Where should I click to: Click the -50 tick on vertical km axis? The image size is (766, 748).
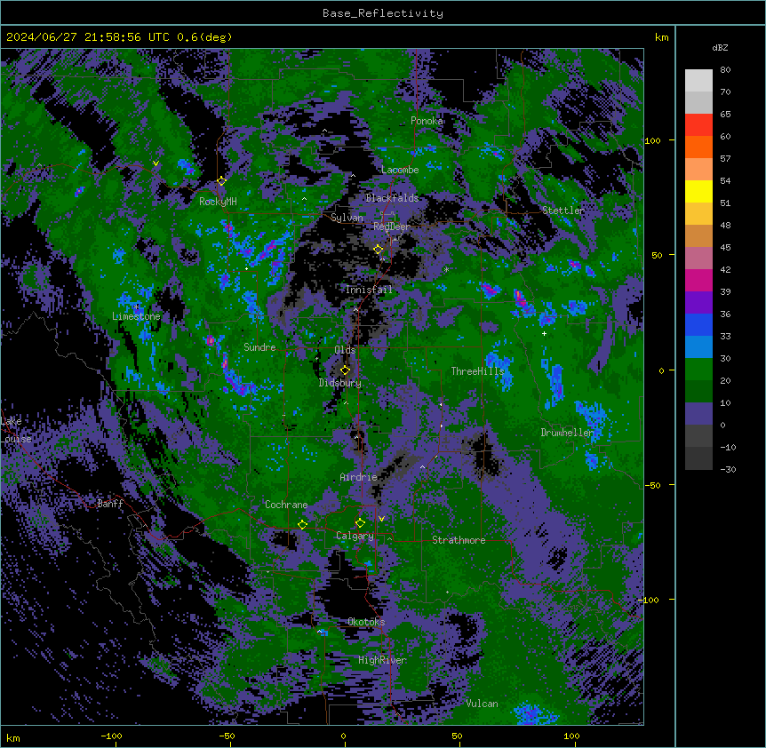pos(652,485)
